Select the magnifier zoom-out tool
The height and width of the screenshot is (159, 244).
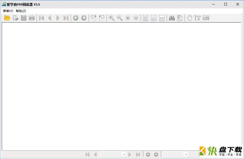click(x=120, y=18)
